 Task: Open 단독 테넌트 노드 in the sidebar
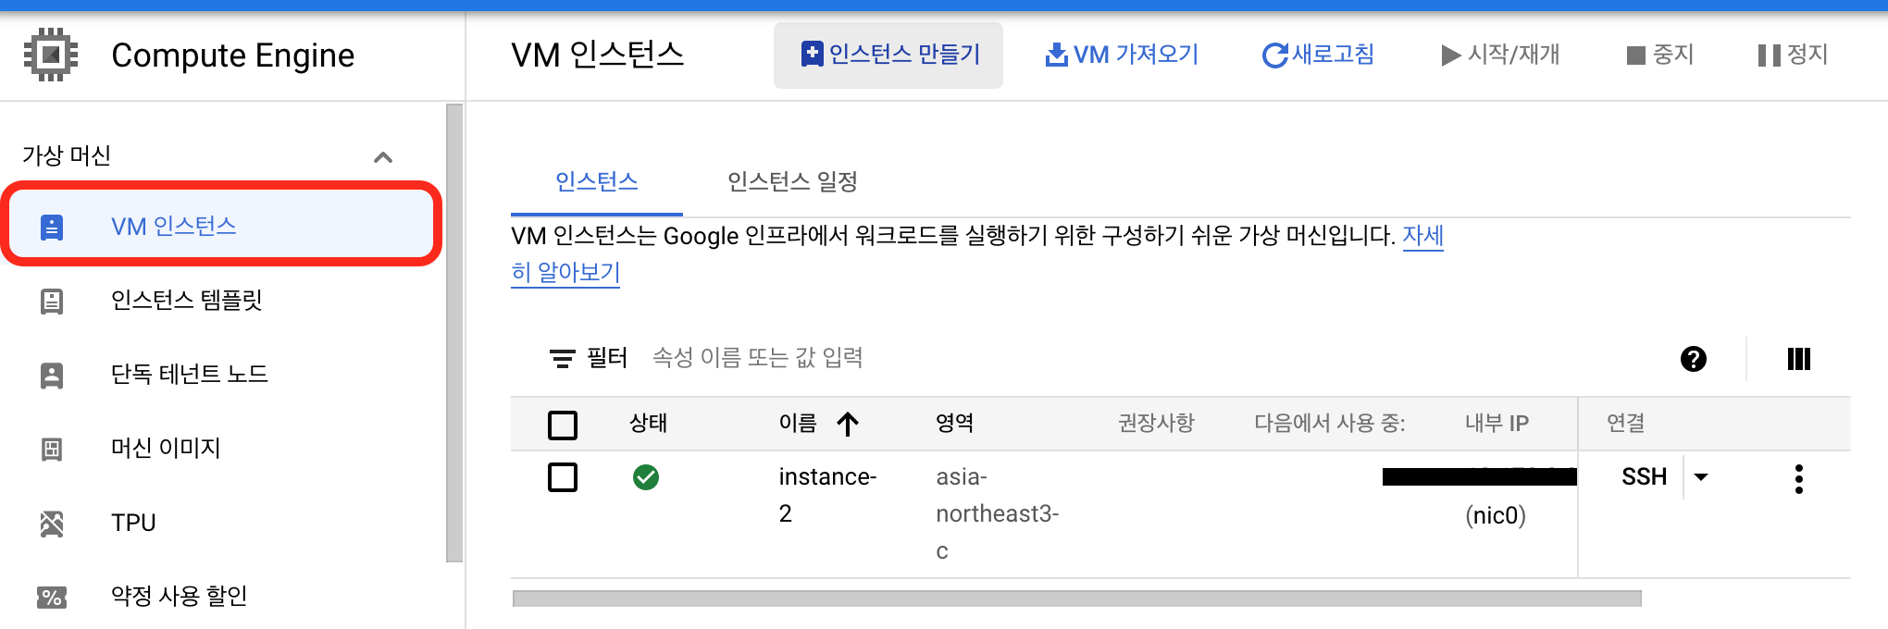[x=222, y=375]
